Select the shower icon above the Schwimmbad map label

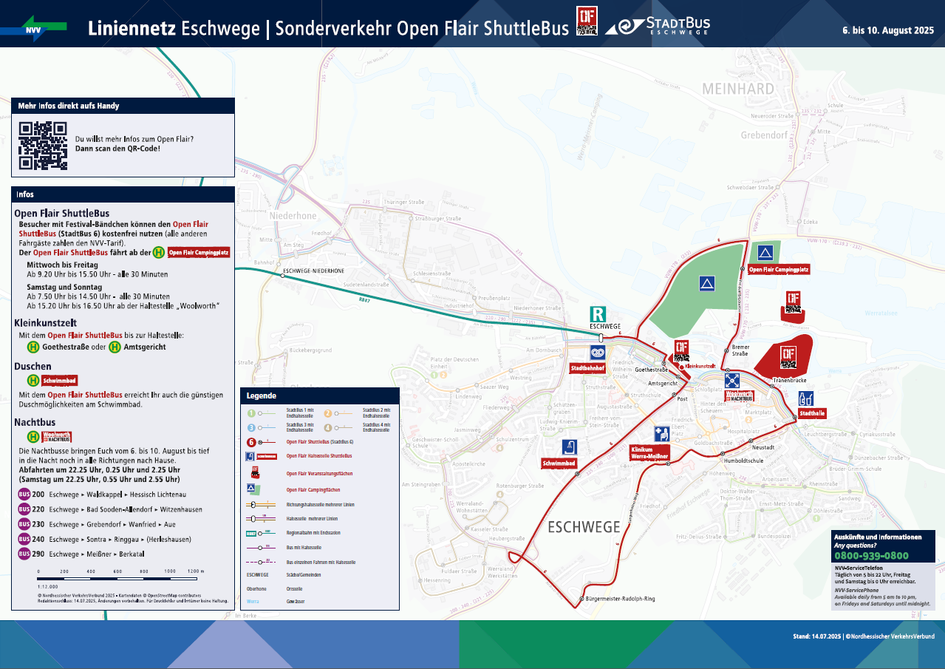pos(569,448)
